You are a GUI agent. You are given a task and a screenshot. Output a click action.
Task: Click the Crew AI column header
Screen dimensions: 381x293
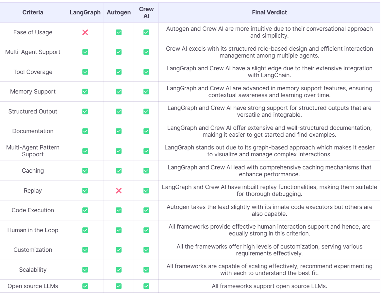(x=146, y=12)
